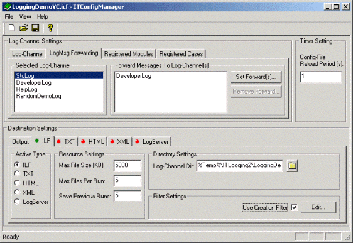The image size is (353, 243).
Task: Click the Config-File Reload Period input field
Action: click(320, 77)
